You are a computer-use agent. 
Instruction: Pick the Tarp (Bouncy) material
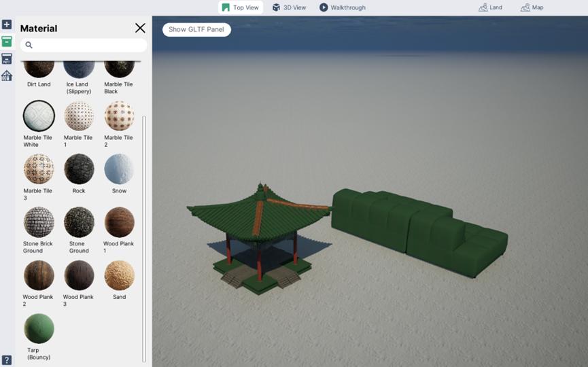click(x=39, y=328)
